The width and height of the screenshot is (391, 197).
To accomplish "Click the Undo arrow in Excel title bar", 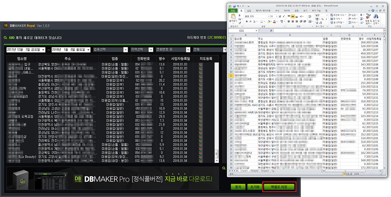I will (238, 6).
